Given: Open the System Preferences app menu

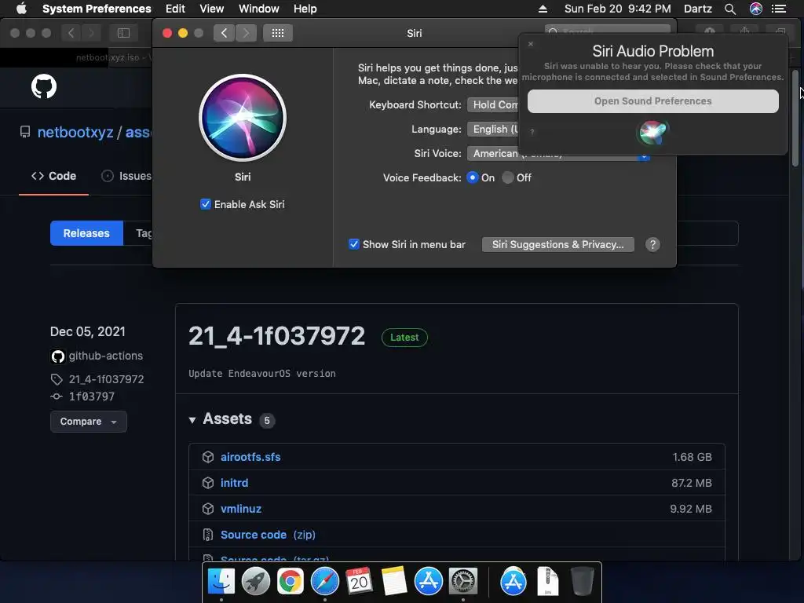Looking at the screenshot, I should pos(97,9).
